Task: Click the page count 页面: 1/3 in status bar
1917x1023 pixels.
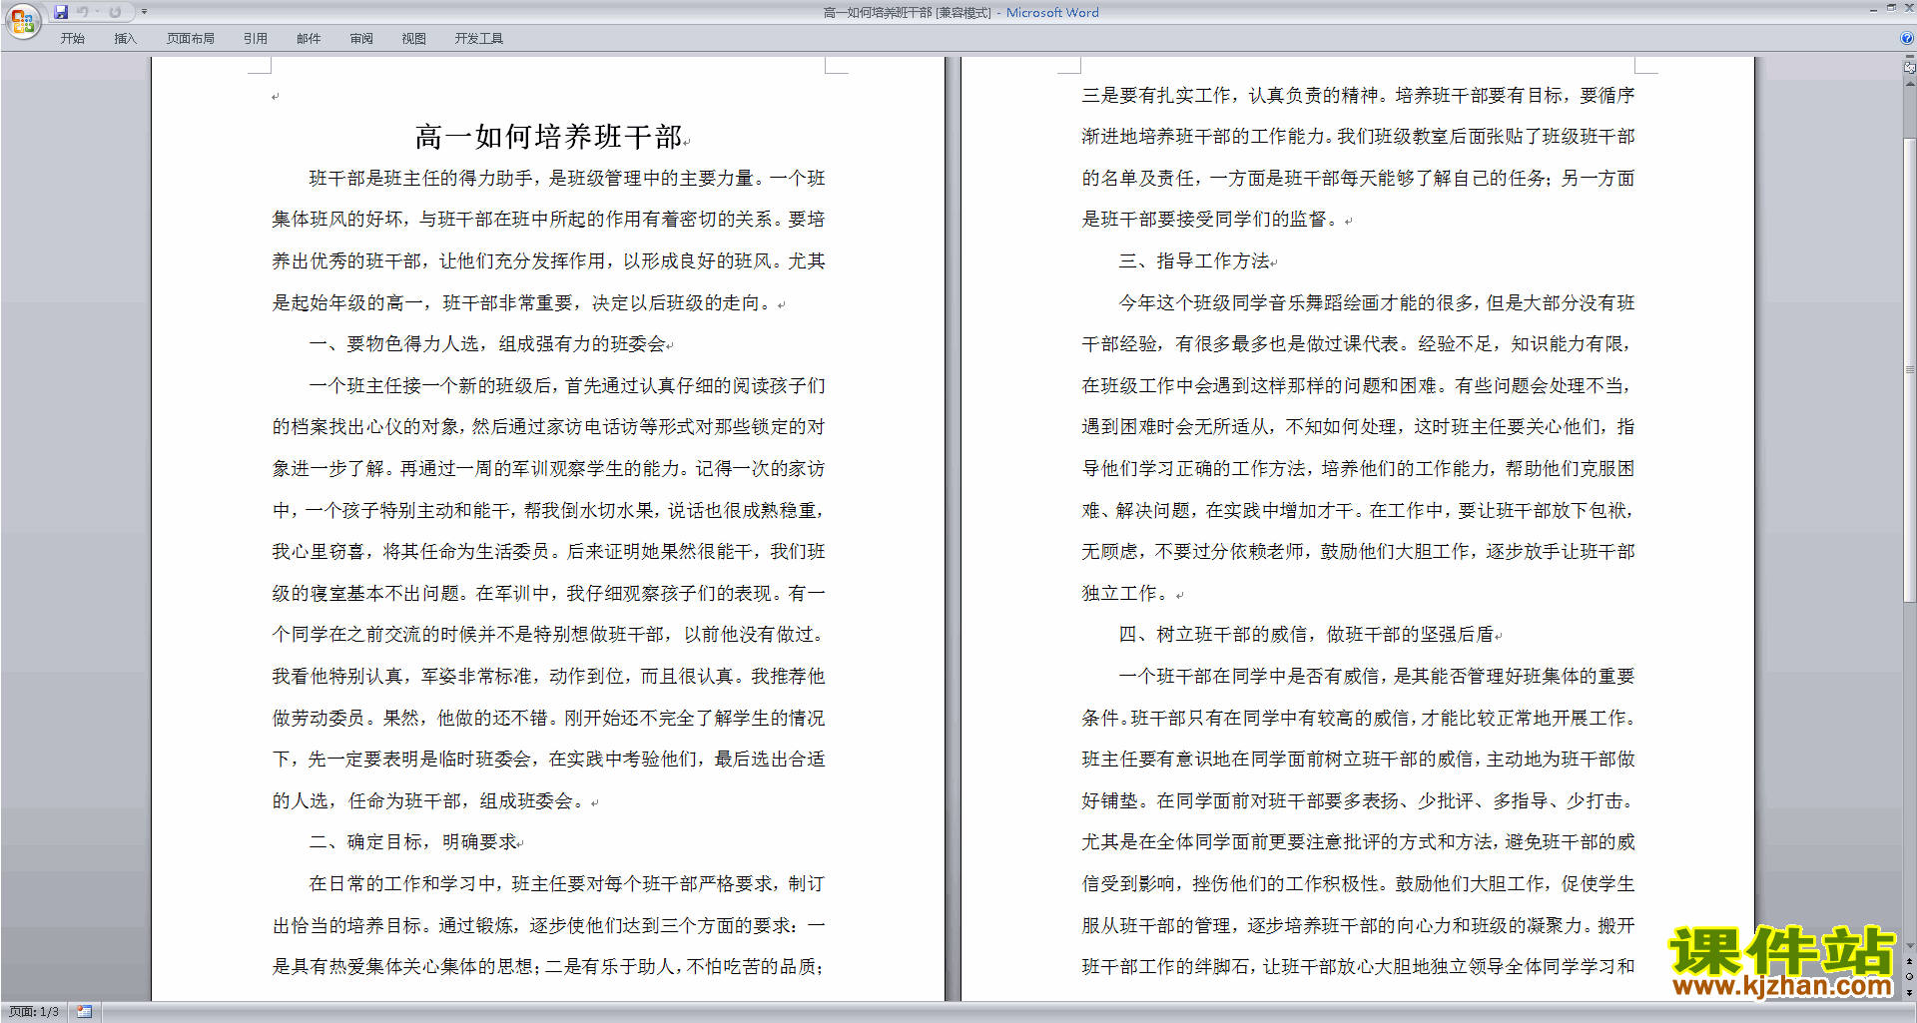Action: click(x=34, y=1012)
